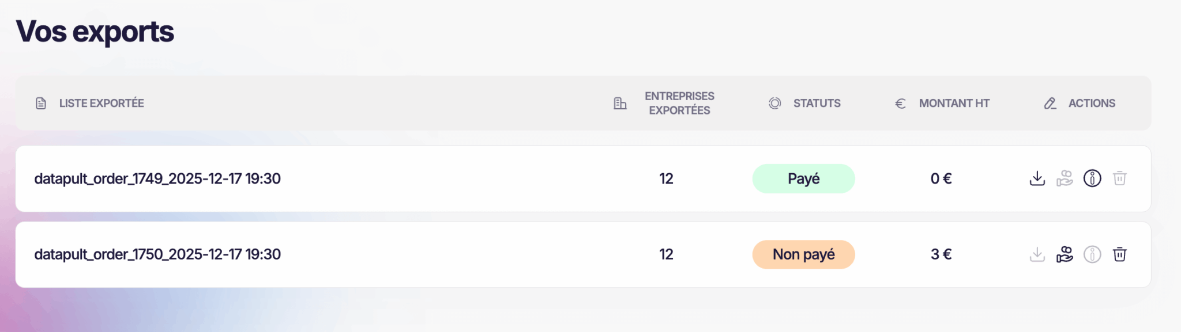Download the order 1749 export
Image resolution: width=1181 pixels, height=332 pixels.
[1037, 178]
